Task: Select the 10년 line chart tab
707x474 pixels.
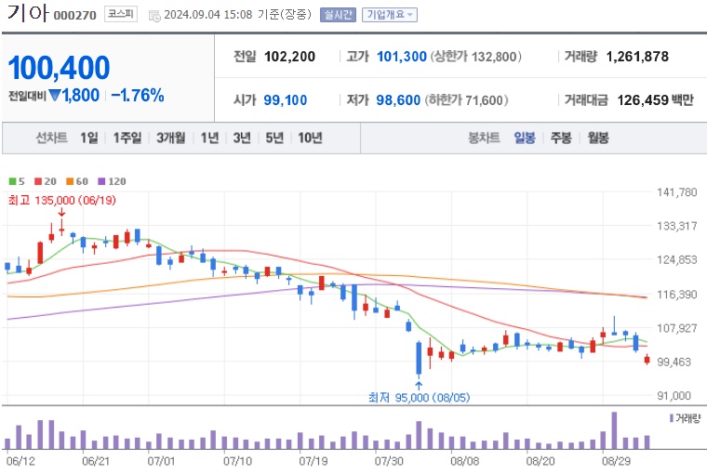Action: 310,138
